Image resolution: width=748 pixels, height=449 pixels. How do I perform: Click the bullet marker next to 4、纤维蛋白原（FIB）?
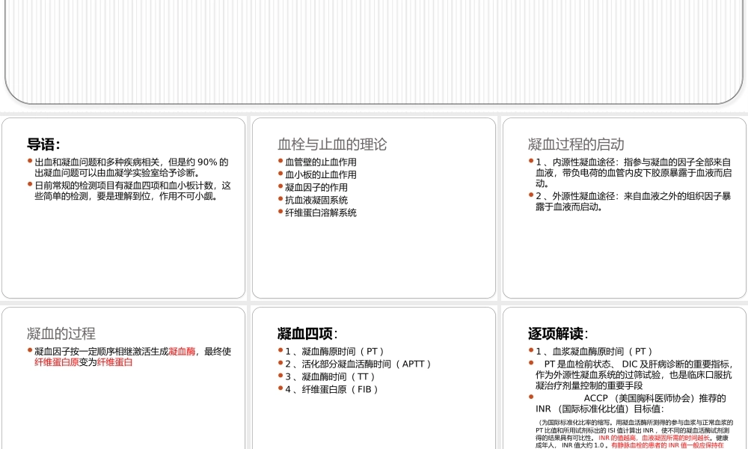click(280, 389)
